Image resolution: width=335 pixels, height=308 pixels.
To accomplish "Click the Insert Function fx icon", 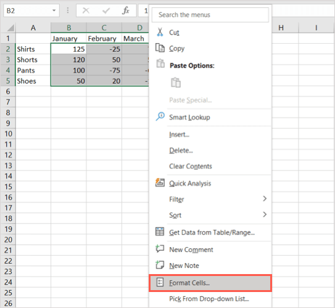I will click(126, 10).
